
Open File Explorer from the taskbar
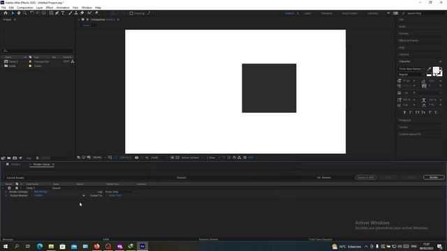(x=51, y=246)
